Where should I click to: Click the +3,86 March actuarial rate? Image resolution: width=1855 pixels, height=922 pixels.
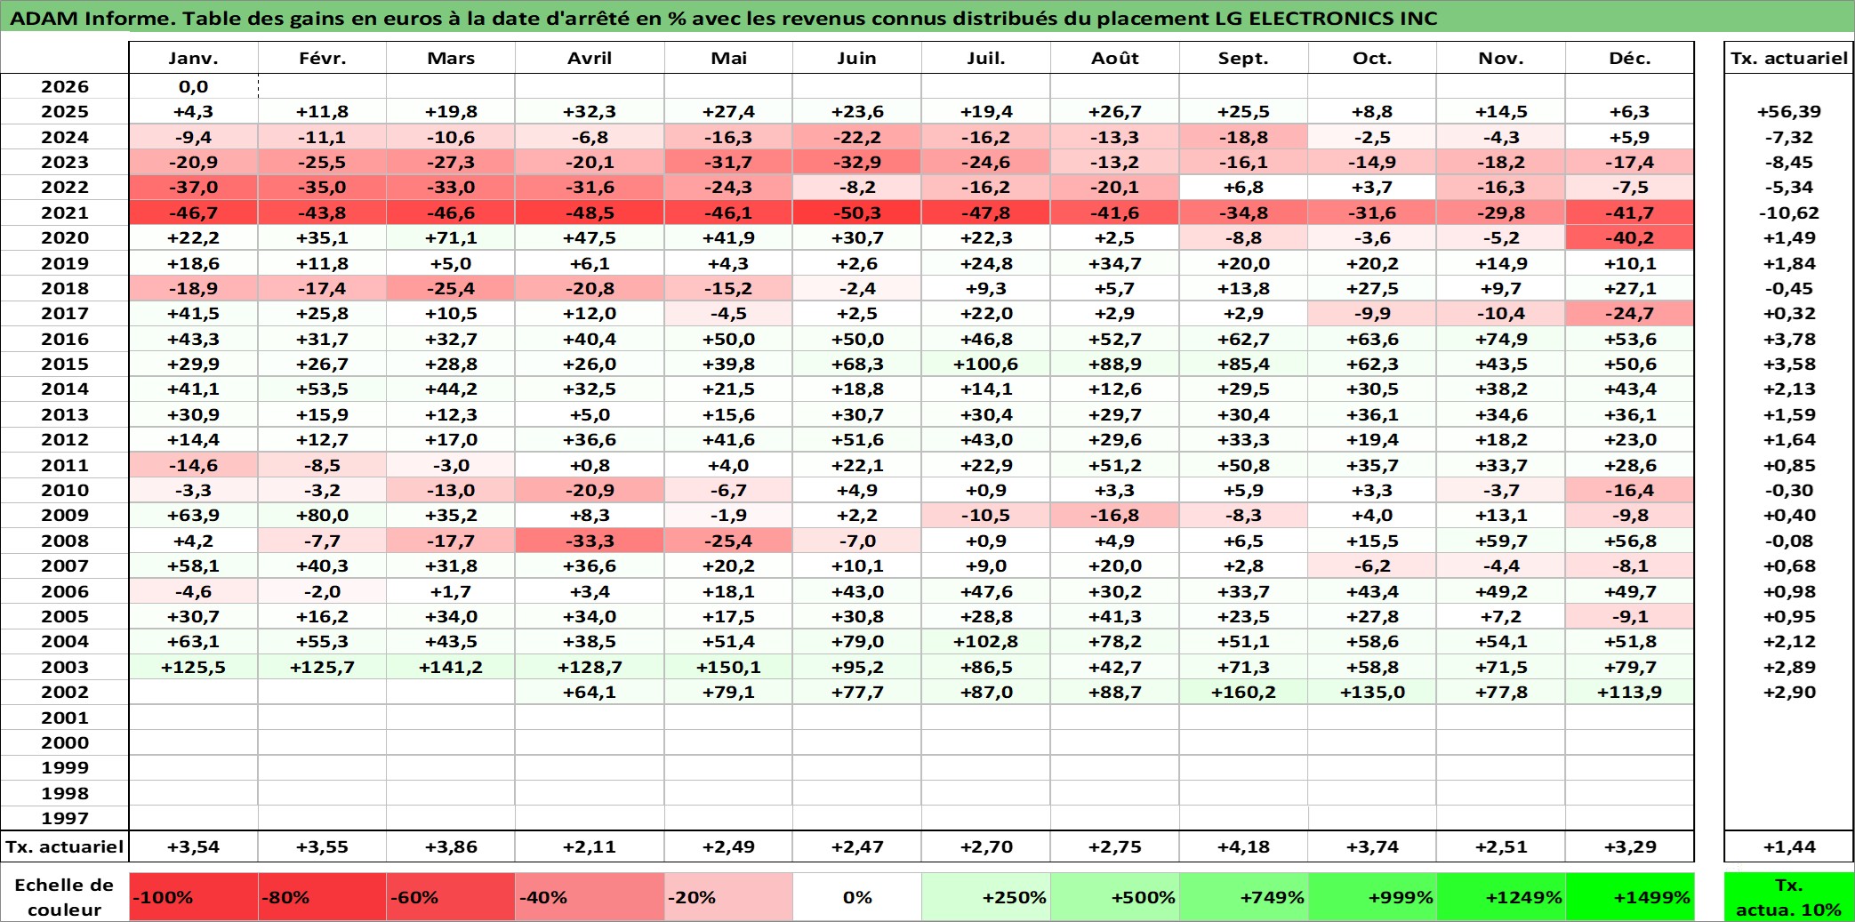pyautogui.click(x=451, y=846)
